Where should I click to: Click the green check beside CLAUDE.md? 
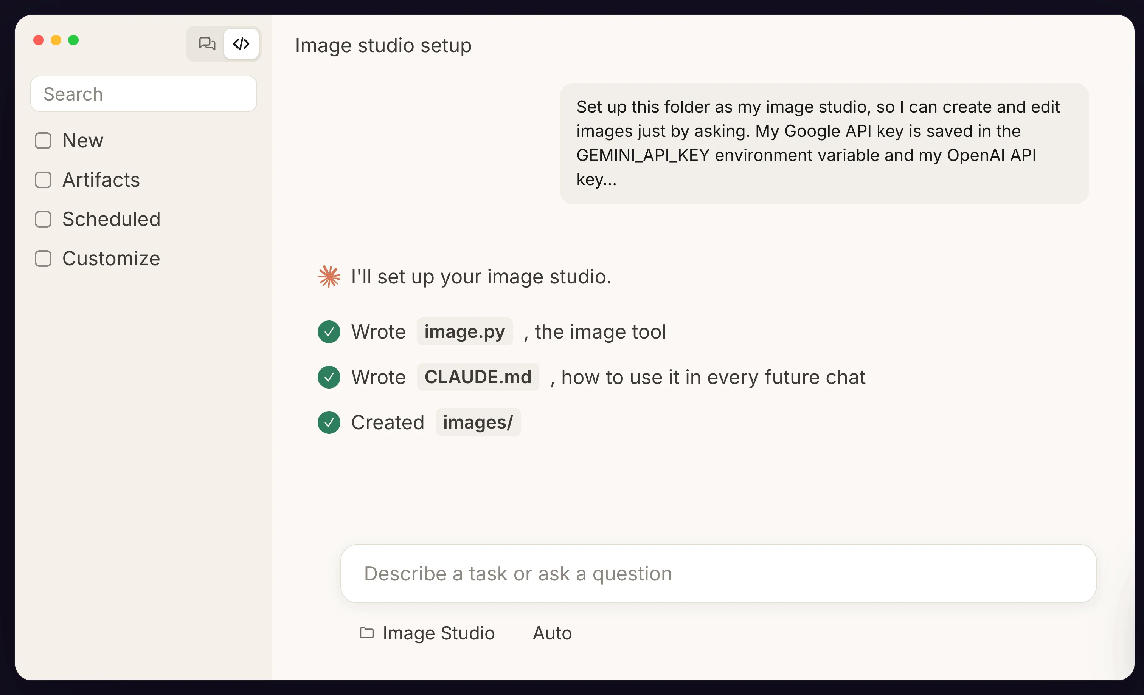[329, 377]
